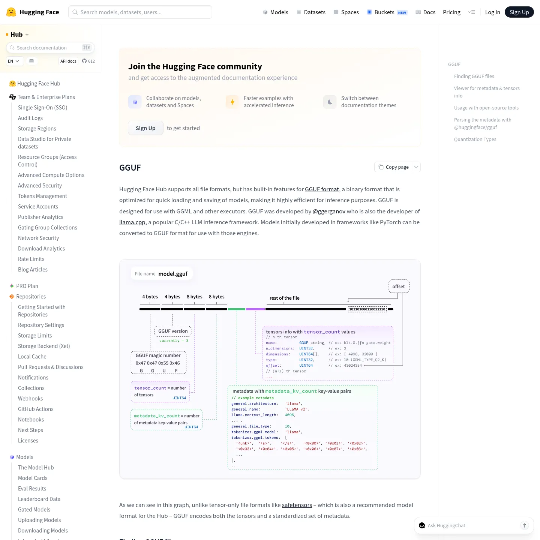The width and height of the screenshot is (540, 540).
Task: Focus the search models, datasets, users field
Action: (140, 12)
